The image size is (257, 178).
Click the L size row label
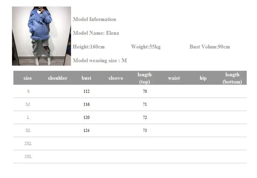[28, 118]
